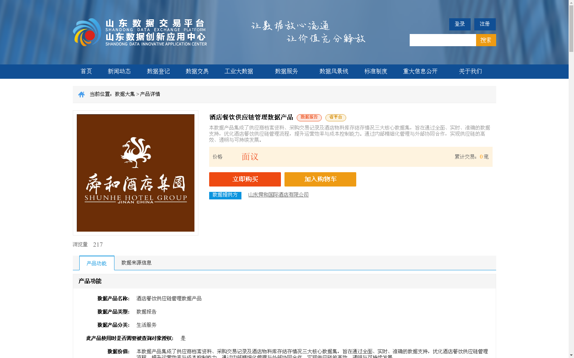The height and width of the screenshot is (358, 574).
Task: Go to 新闻动态 in navigation bar
Action: [119, 71]
